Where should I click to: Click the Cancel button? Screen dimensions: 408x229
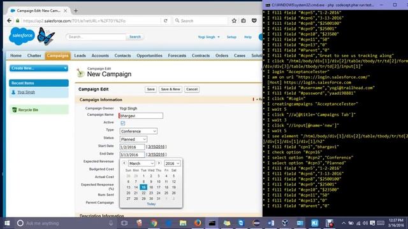pos(192,89)
